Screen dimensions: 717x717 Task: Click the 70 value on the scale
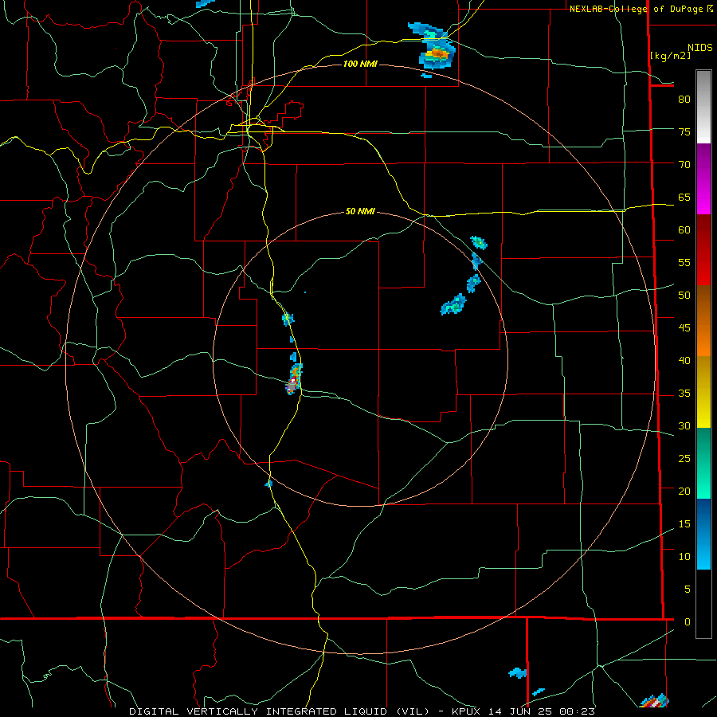(x=684, y=165)
